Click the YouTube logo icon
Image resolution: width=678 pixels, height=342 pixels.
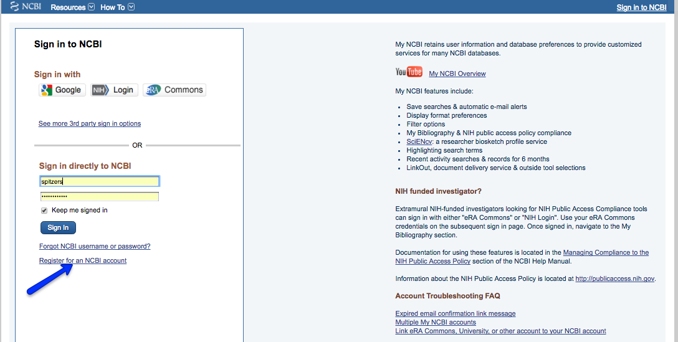(409, 72)
